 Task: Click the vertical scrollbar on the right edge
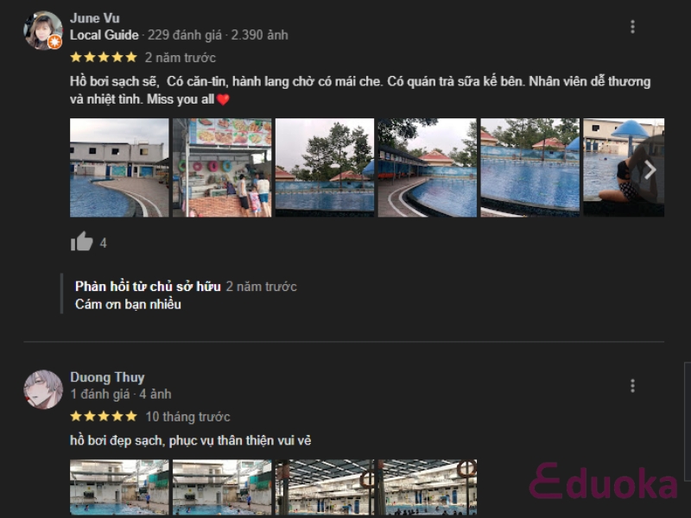688,422
